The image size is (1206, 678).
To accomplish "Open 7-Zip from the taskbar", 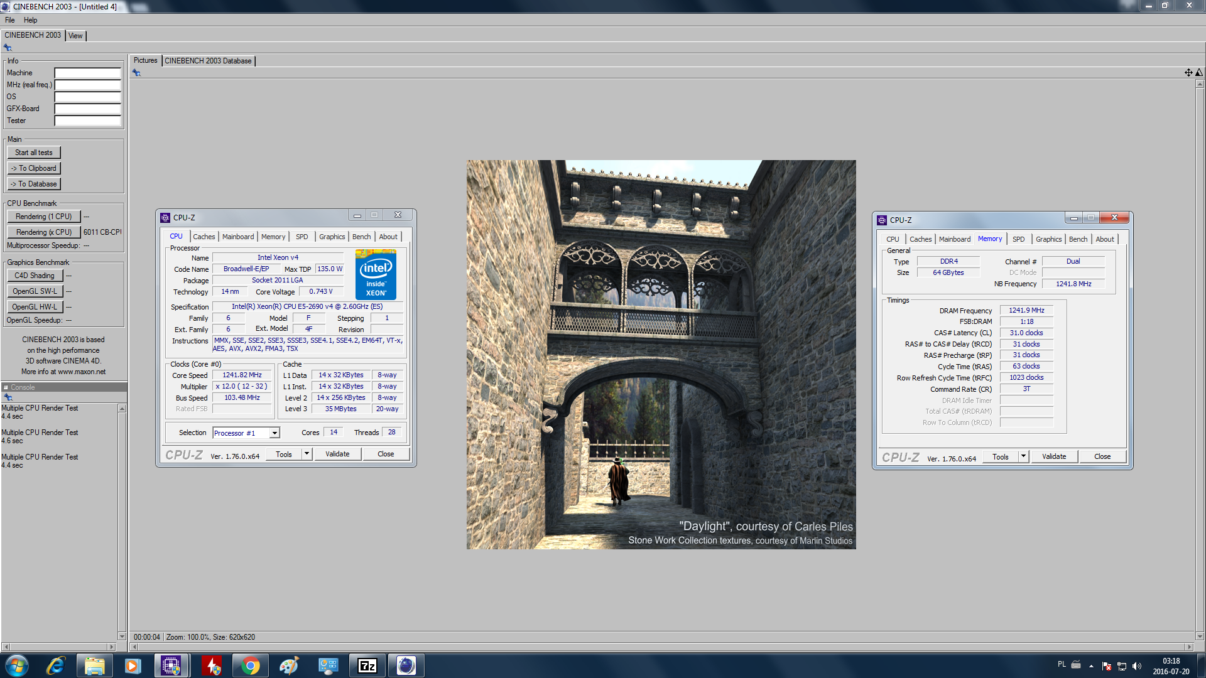I will coord(367,665).
